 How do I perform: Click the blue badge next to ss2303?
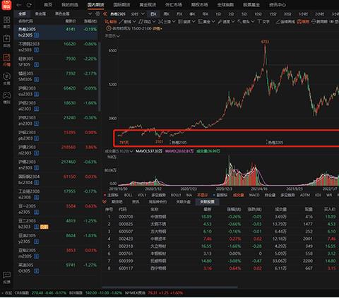pyautogui.click(x=37, y=50)
